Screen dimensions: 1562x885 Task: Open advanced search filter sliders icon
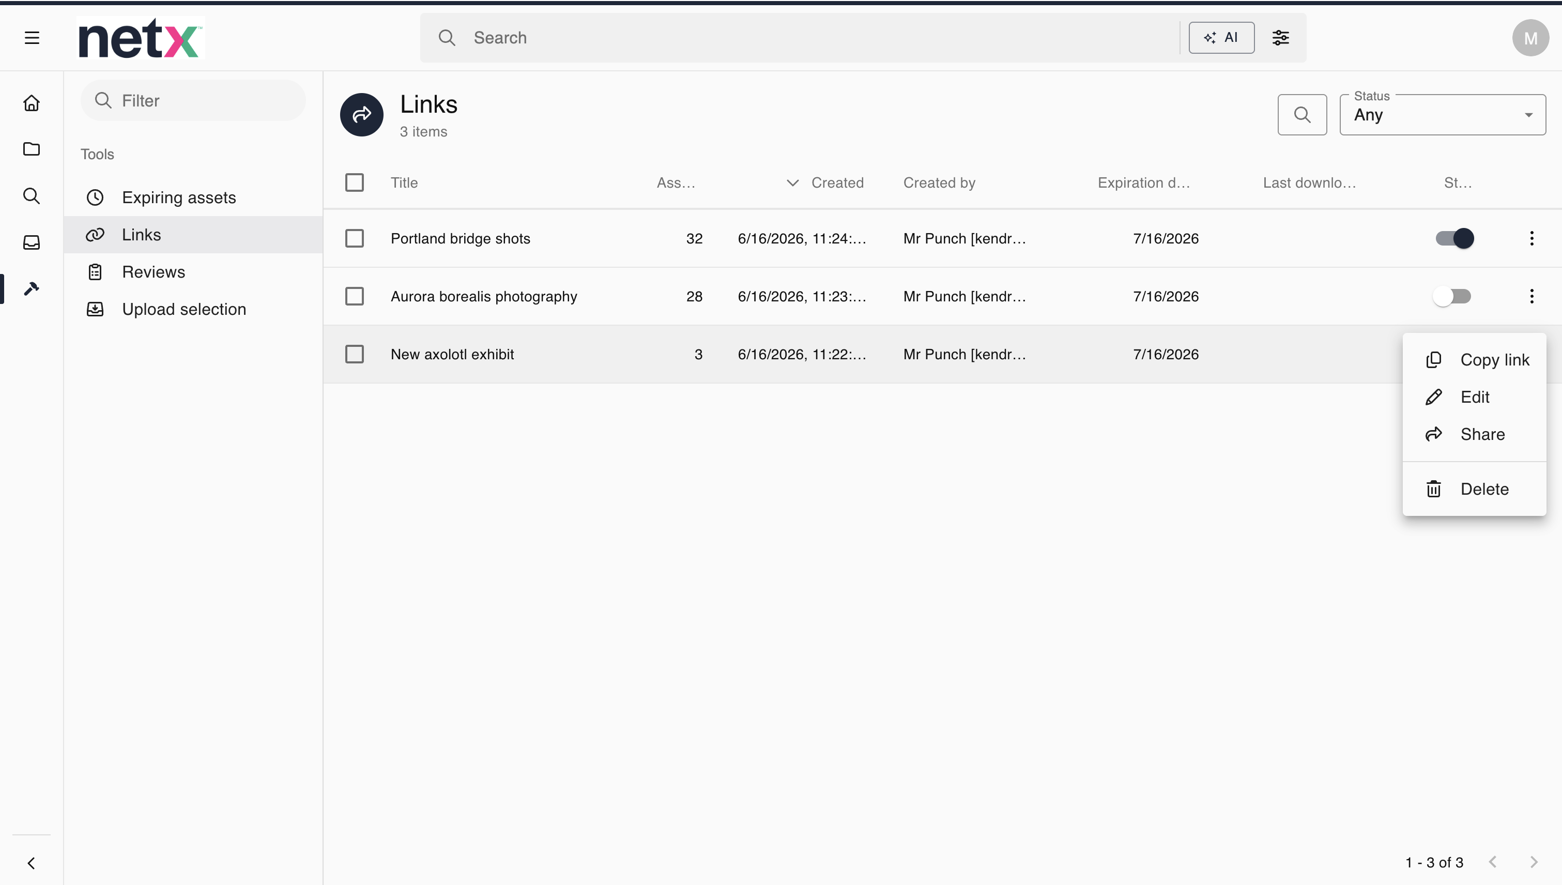click(1281, 38)
